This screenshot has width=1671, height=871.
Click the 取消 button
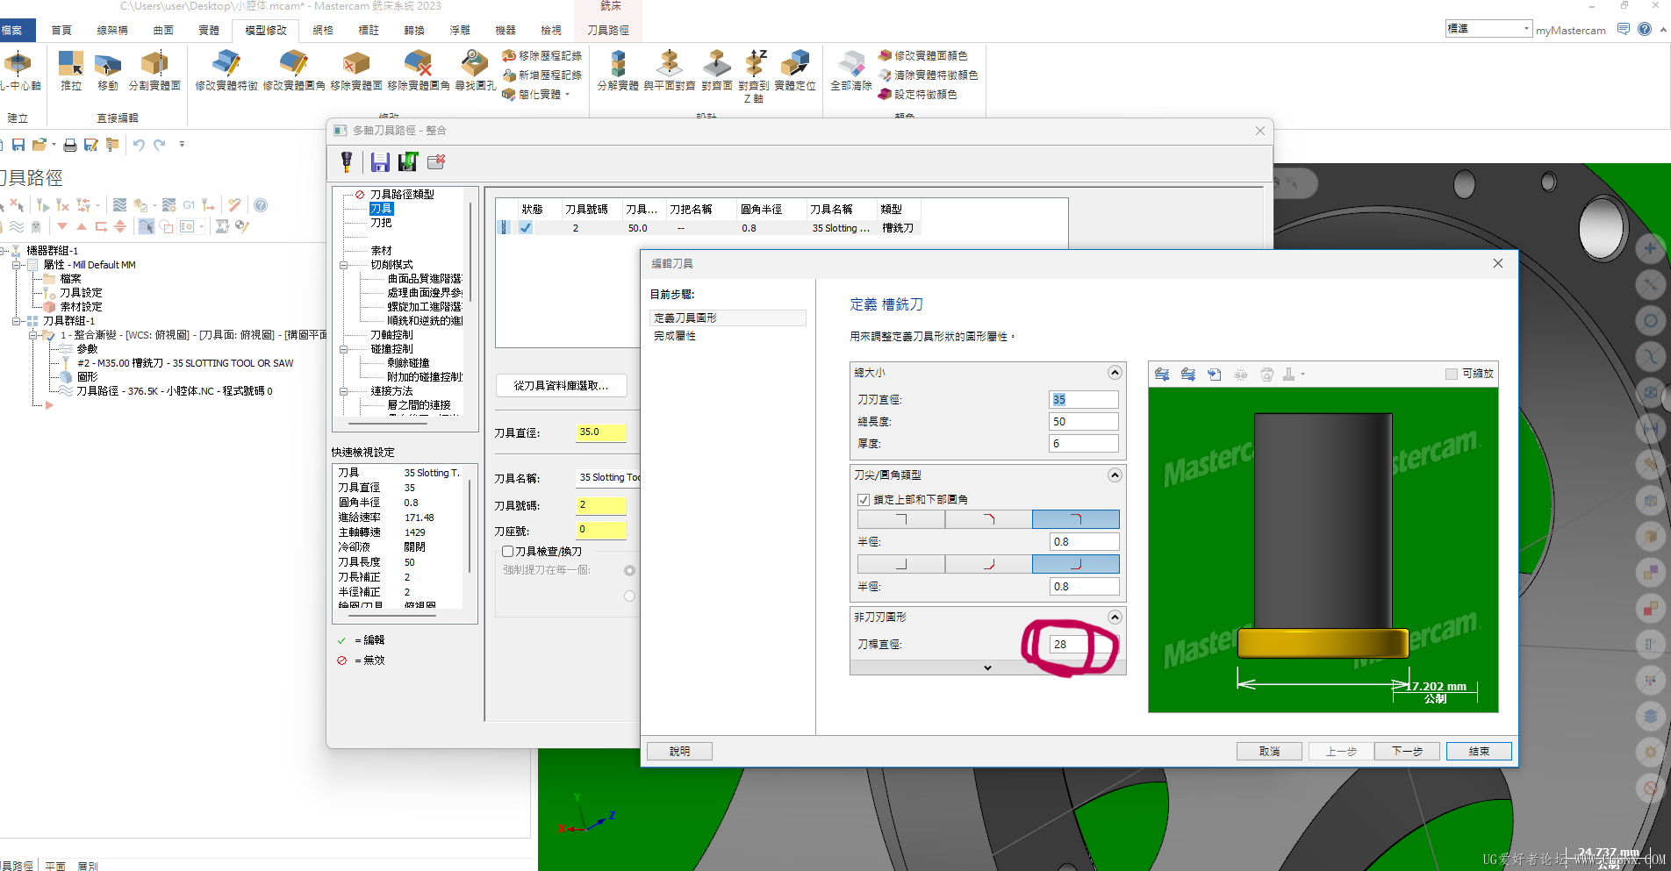(1269, 752)
